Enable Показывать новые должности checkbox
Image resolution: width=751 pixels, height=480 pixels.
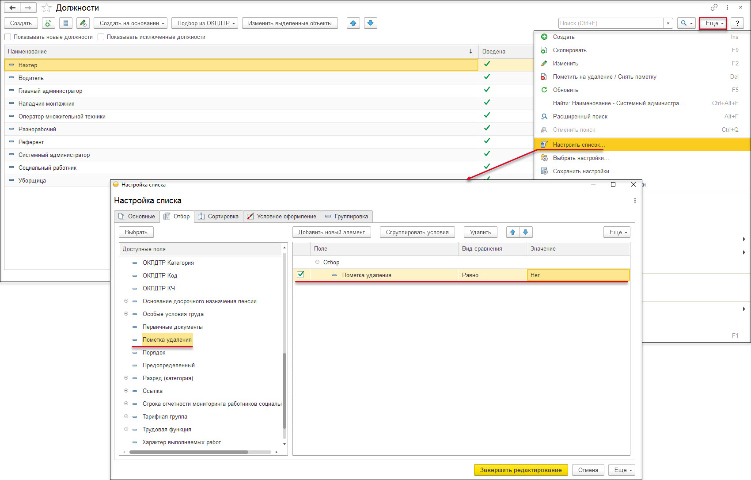click(x=8, y=37)
